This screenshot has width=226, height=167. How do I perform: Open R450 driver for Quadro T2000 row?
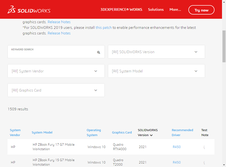click(177, 163)
